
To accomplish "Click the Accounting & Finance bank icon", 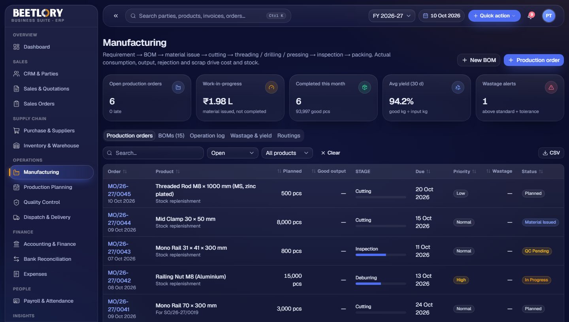I will click(x=16, y=244).
